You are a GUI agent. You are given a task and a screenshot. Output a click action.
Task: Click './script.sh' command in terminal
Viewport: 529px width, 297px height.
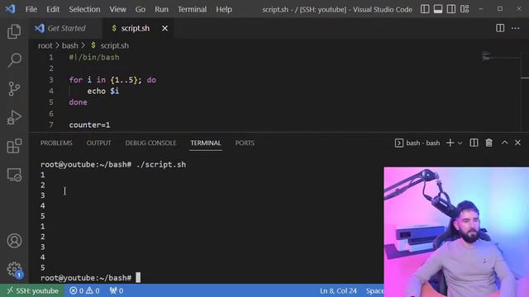point(161,165)
